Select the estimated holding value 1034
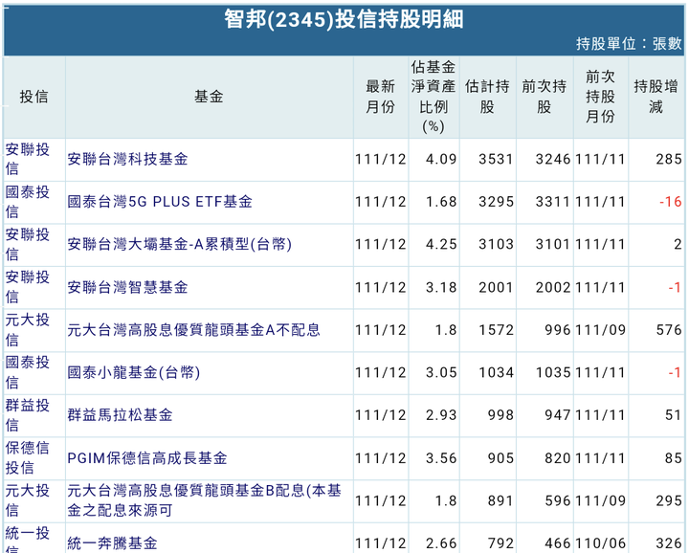 [x=496, y=372]
